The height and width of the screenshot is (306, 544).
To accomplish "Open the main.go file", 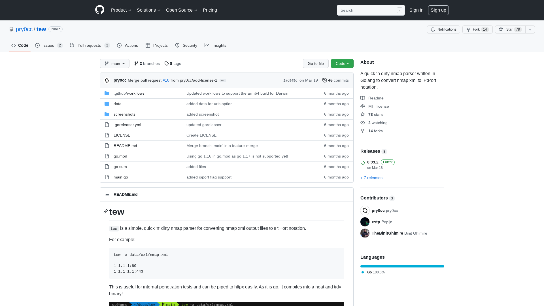I will tap(121, 177).
